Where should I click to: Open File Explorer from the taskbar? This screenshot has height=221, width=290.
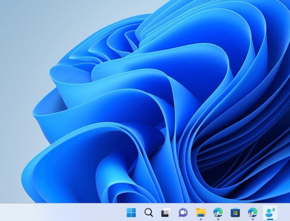point(200,212)
